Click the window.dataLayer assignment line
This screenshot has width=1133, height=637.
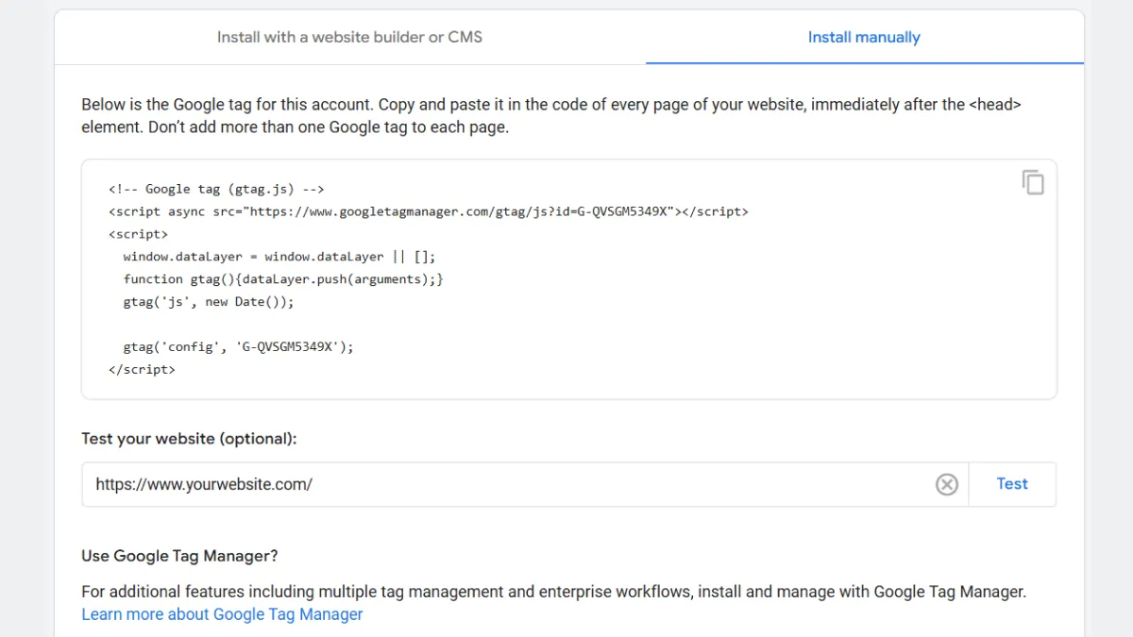(x=279, y=257)
